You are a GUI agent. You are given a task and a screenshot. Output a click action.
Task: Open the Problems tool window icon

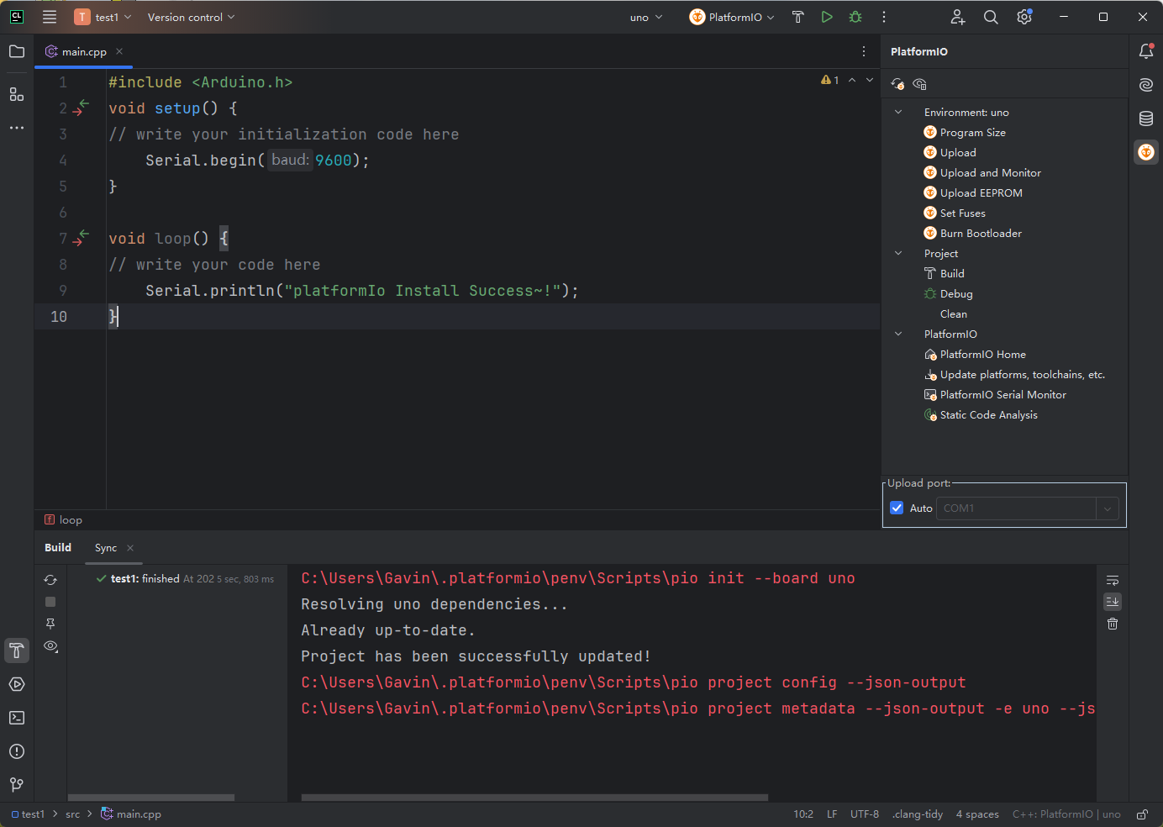point(17,751)
